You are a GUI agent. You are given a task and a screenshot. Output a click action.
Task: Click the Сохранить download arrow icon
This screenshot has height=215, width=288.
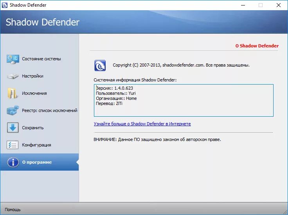[x=13, y=128]
